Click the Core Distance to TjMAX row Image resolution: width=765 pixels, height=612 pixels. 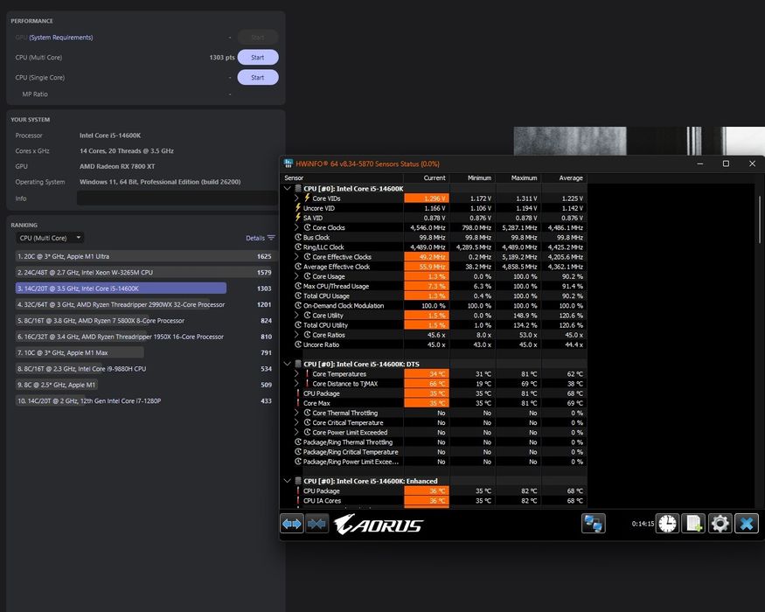[434, 384]
